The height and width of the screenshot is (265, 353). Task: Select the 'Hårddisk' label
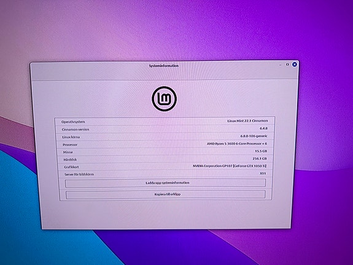pos(70,160)
